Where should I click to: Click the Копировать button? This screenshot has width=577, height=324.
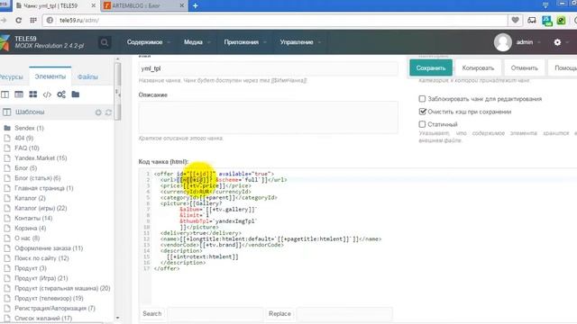[478, 68]
